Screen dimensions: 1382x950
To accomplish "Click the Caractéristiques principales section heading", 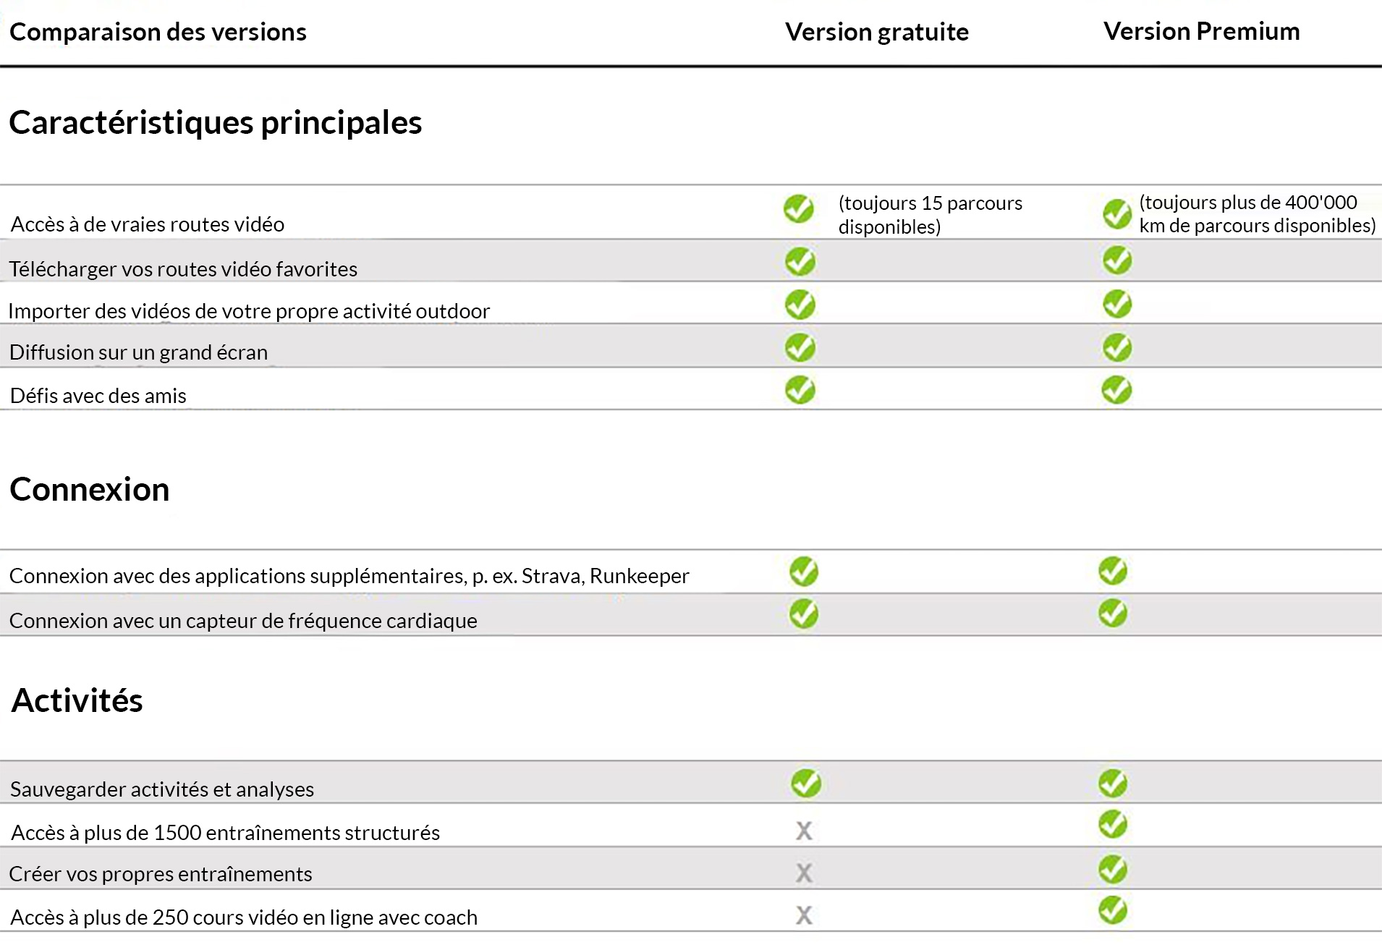I will 215,122.
